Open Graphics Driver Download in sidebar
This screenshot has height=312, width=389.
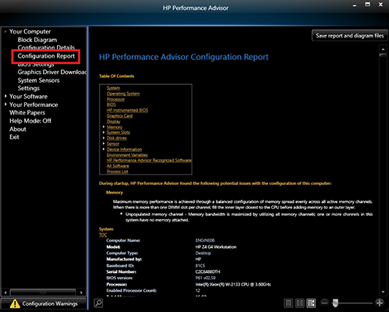52,72
